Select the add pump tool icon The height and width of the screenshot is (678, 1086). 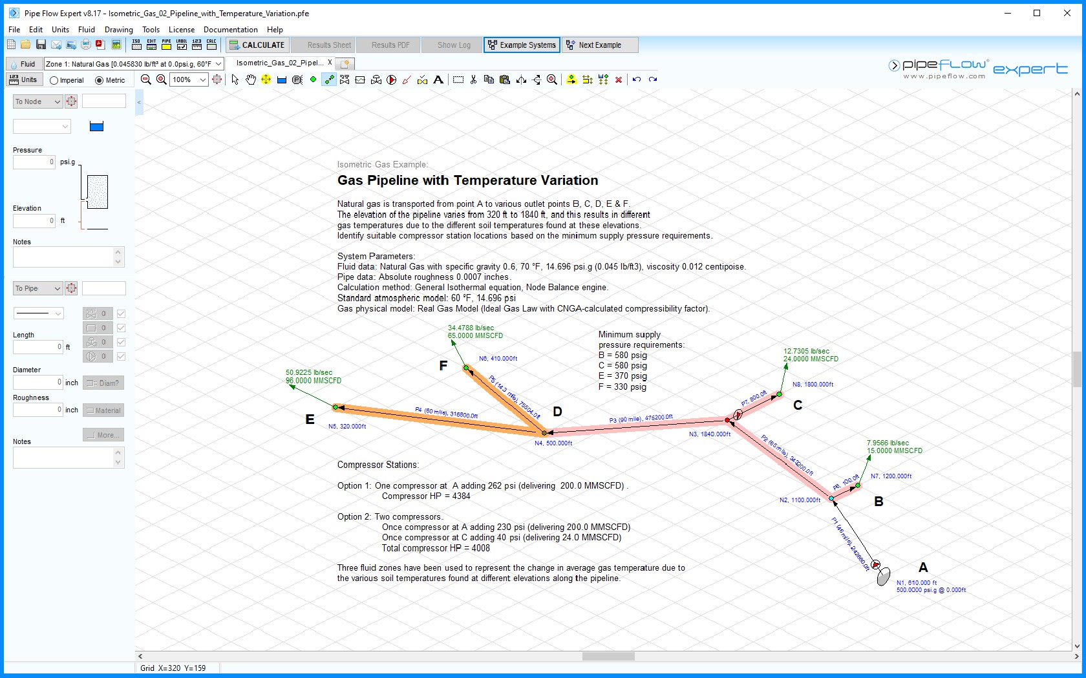click(x=391, y=79)
